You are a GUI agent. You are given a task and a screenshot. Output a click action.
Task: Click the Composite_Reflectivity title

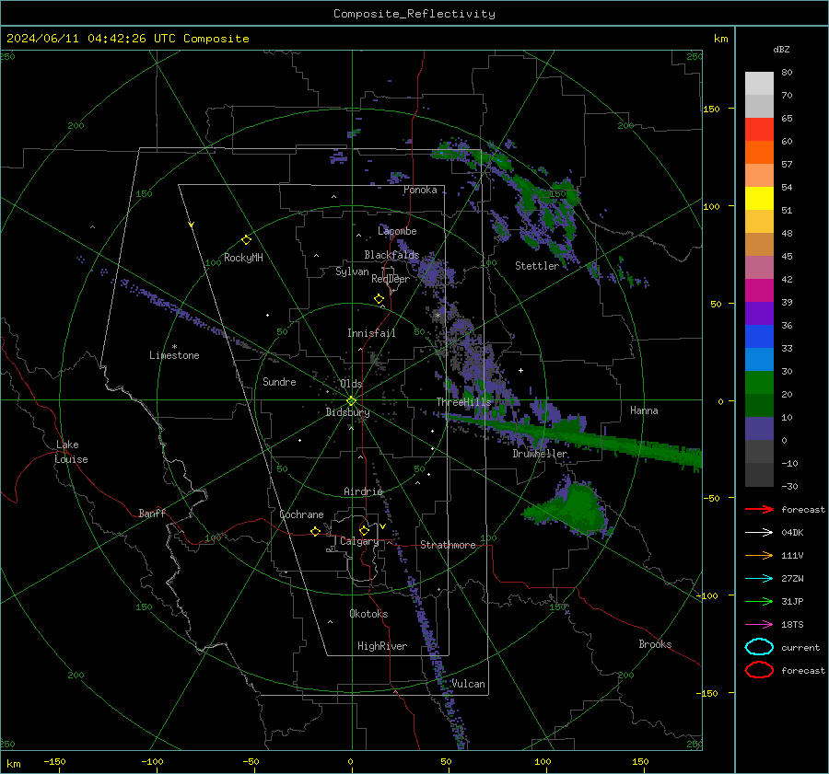point(414,14)
